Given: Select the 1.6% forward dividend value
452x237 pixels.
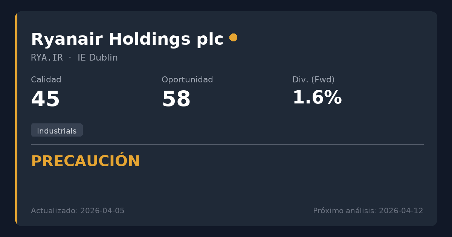Looking at the screenshot, I should tap(317, 98).
